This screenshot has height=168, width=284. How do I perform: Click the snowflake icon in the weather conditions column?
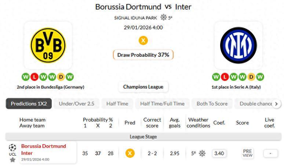tap(202, 153)
